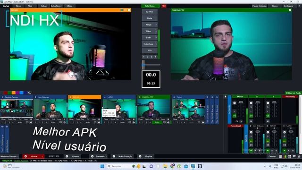The image size is (302, 170).
Task: Expand the Fade transition dropdown arrow
Action: (156, 38)
